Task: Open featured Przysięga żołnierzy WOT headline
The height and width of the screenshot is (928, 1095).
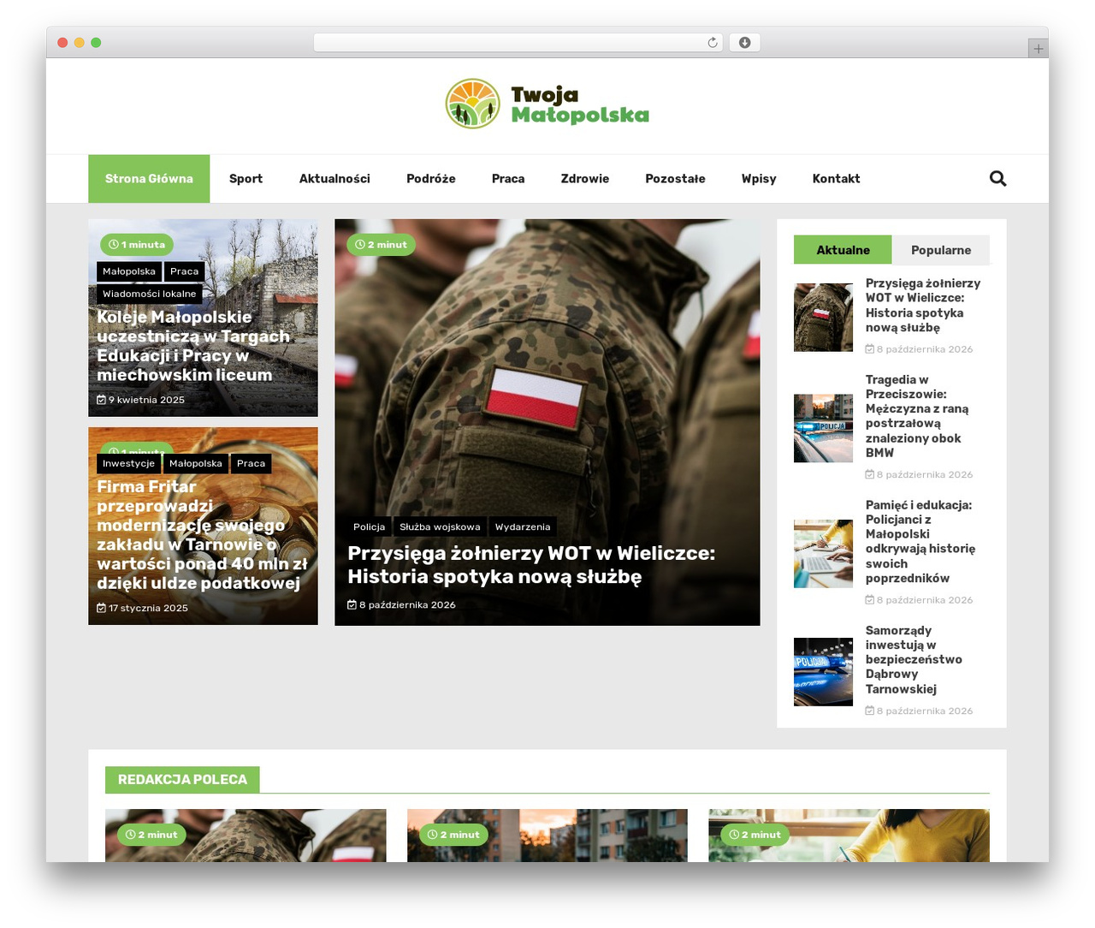Action: [531, 565]
